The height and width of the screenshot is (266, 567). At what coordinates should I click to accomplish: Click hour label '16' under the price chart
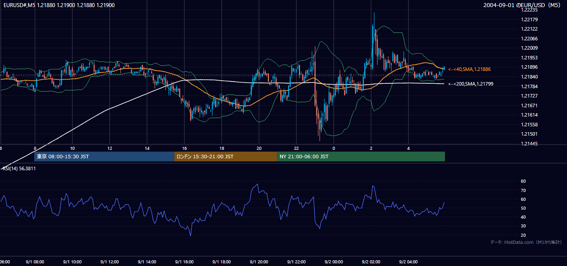point(184,149)
